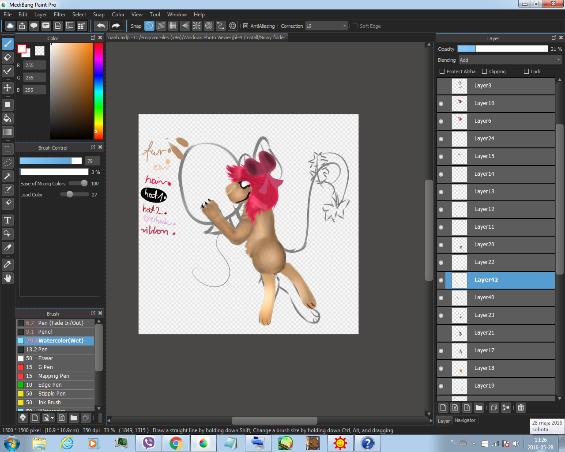
Task: Click the cloud save icon
Action: click(10, 26)
